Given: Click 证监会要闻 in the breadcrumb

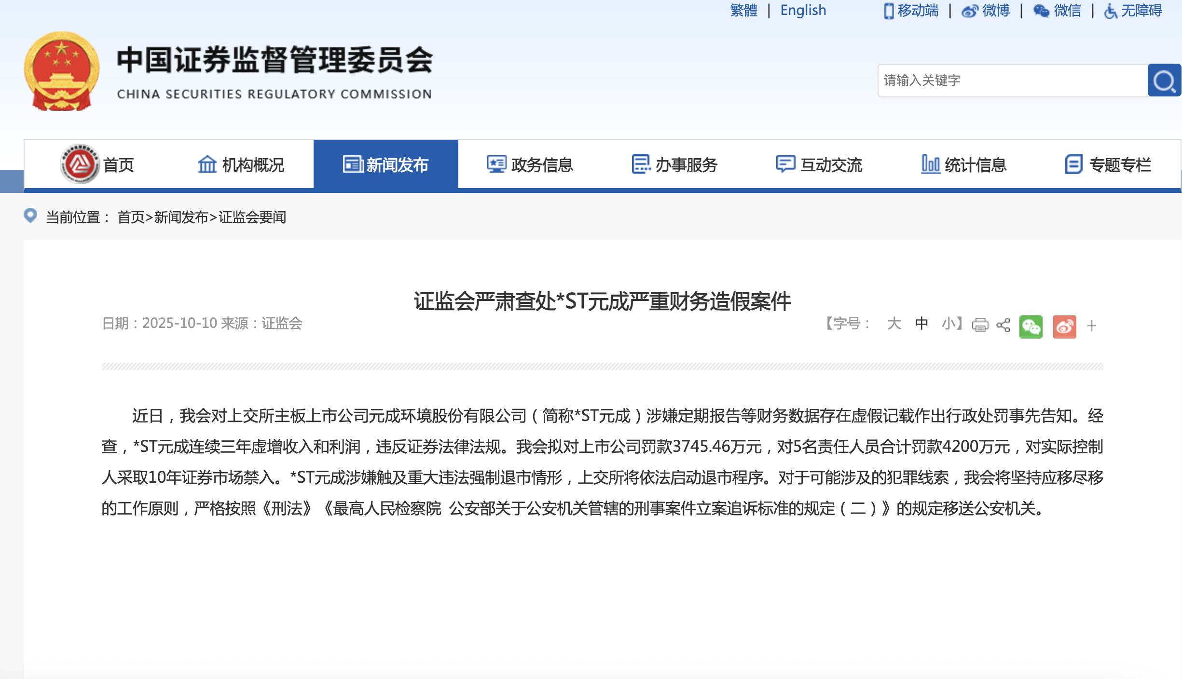Looking at the screenshot, I should pos(252,217).
